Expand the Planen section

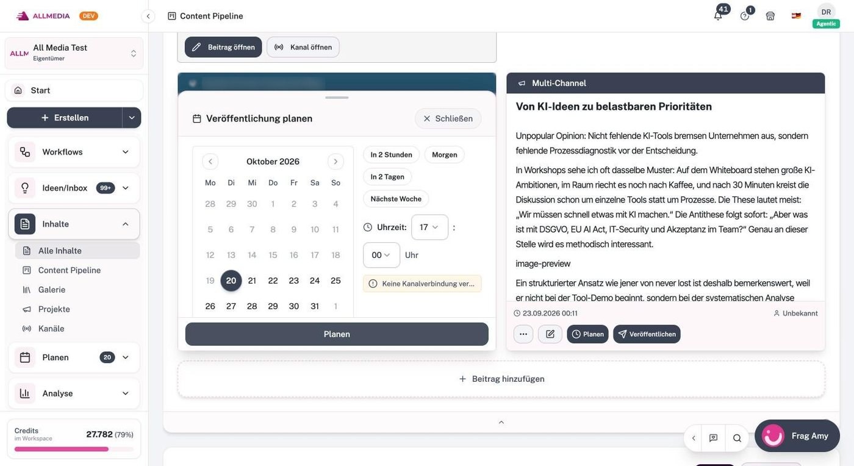click(x=74, y=357)
